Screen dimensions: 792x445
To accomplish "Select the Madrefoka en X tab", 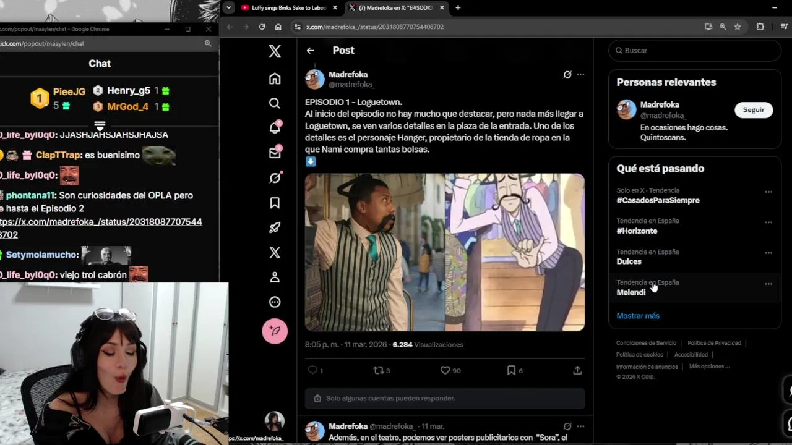I will (x=395, y=7).
